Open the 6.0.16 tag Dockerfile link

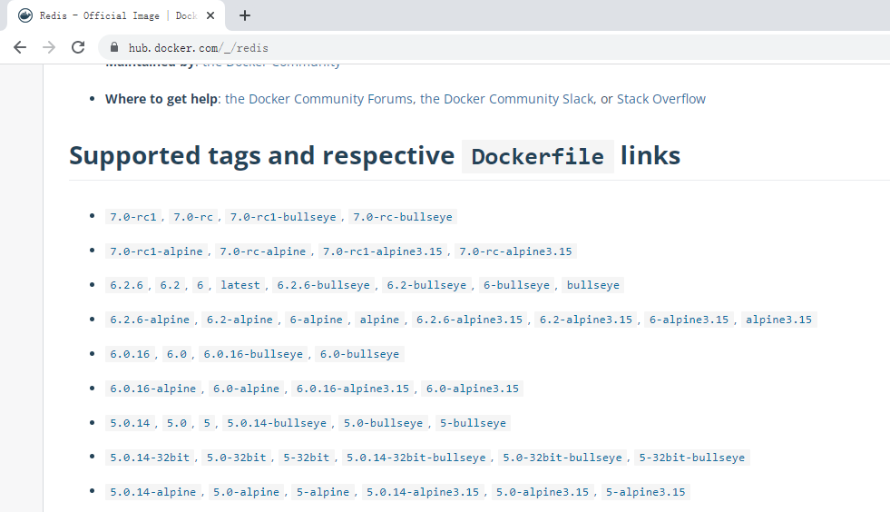tap(130, 354)
